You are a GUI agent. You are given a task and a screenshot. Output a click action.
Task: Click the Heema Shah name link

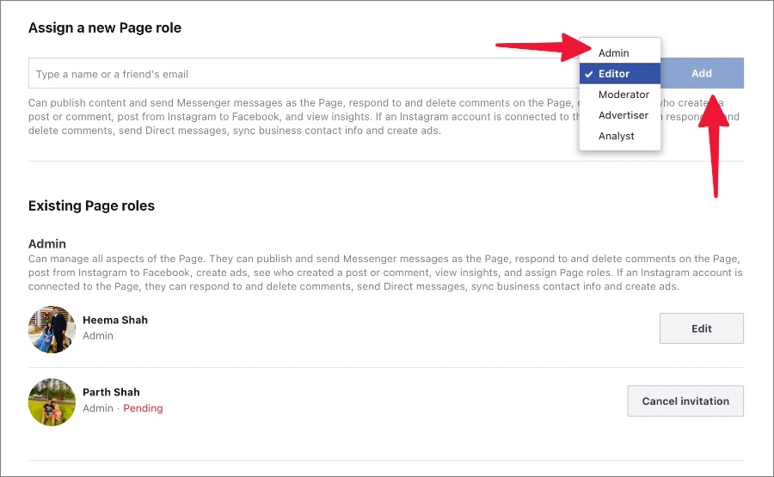point(115,320)
